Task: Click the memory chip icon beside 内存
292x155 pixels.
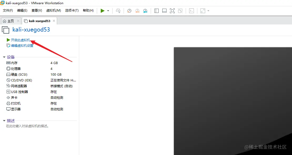Action: (x=8, y=63)
